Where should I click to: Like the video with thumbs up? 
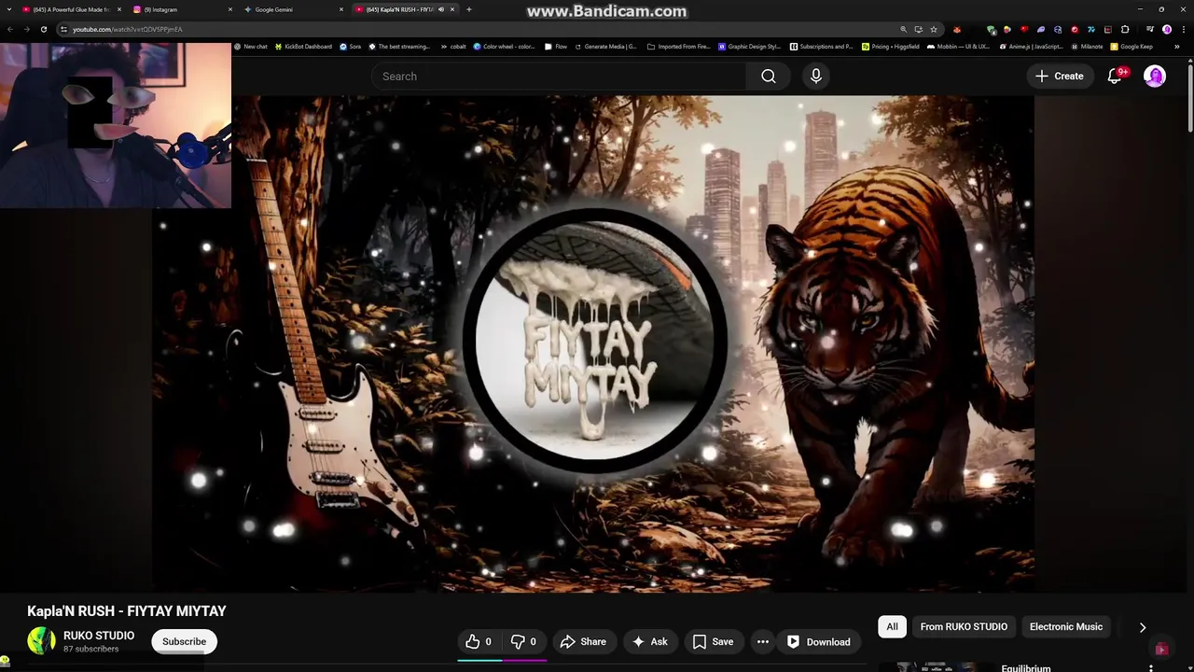pos(479,641)
